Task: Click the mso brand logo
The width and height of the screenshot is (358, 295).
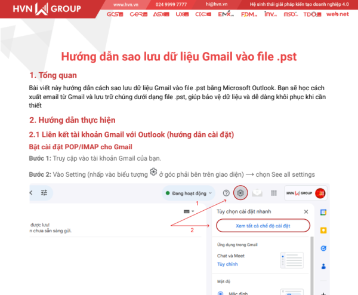Action: click(291, 14)
